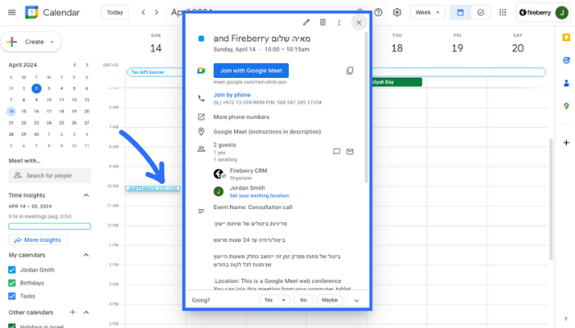The width and height of the screenshot is (575, 328).
Task: Click Jordan Smith guest name
Action: [247, 188]
